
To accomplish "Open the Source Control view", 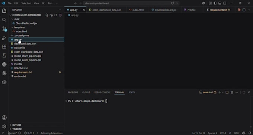I will (4, 29).
